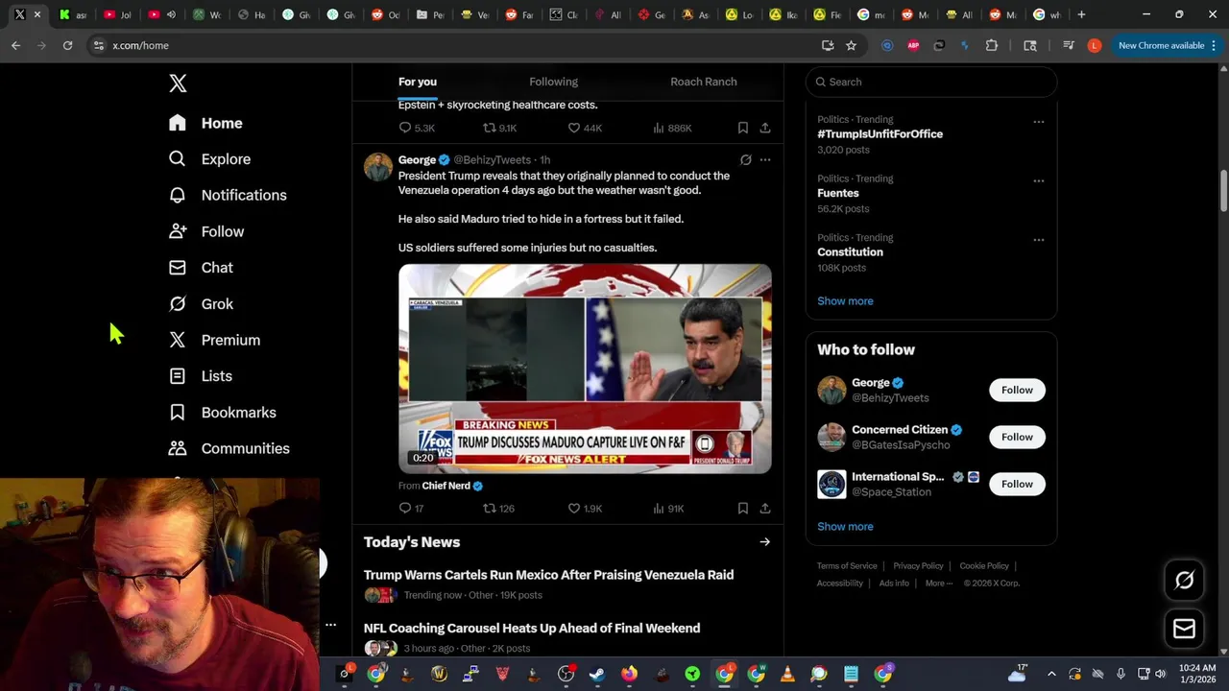This screenshot has height=691, width=1229.
Task: Reply to the 5.3K-replies post
Action: (x=417, y=128)
